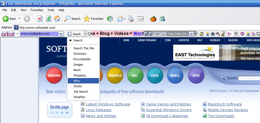The width and height of the screenshot is (260, 123).
Task: Open Latest Windows Software link
Action: [x=108, y=104]
